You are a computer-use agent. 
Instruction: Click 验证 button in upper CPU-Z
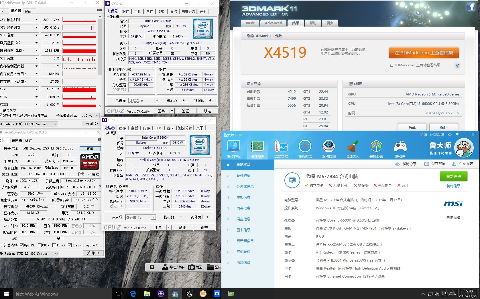(185, 111)
